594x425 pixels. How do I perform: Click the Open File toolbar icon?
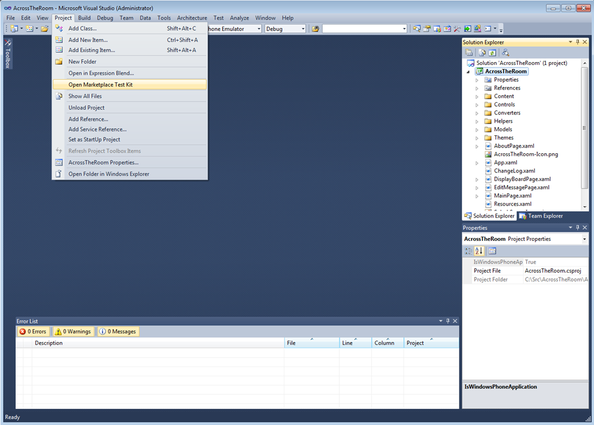(x=44, y=28)
